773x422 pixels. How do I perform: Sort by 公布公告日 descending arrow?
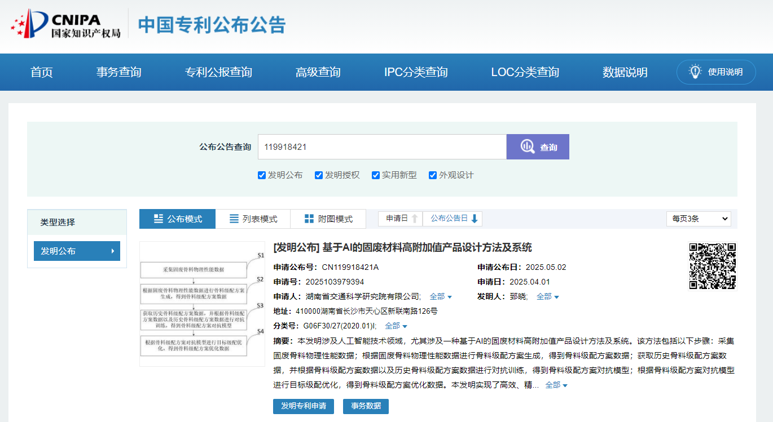click(474, 219)
